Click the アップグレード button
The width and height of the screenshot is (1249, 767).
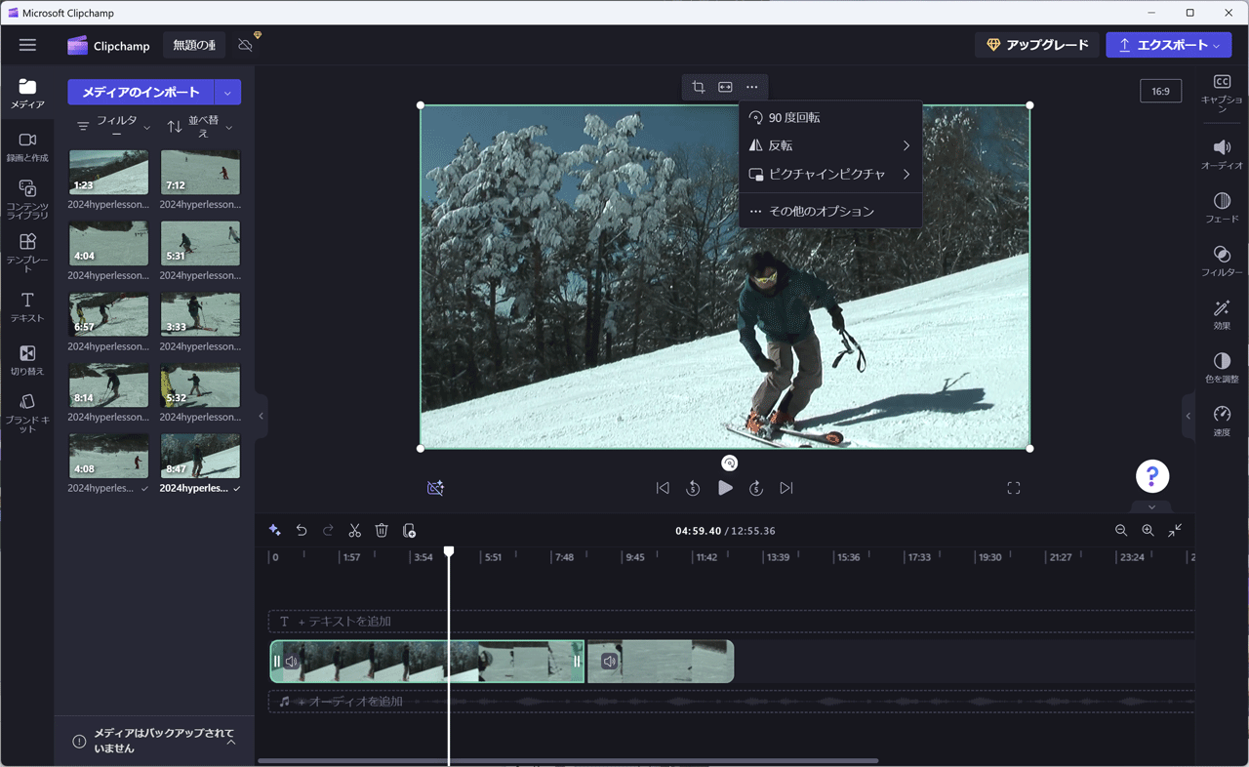pos(1036,45)
